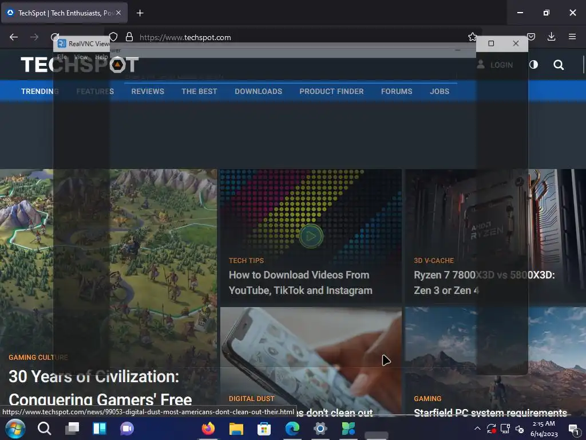Viewport: 586px width, 440px height.
Task: Open Microsoft Store from the taskbar
Action: coord(264,429)
